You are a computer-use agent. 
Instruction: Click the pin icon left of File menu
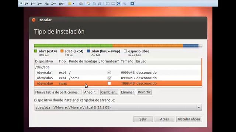point(21,3)
